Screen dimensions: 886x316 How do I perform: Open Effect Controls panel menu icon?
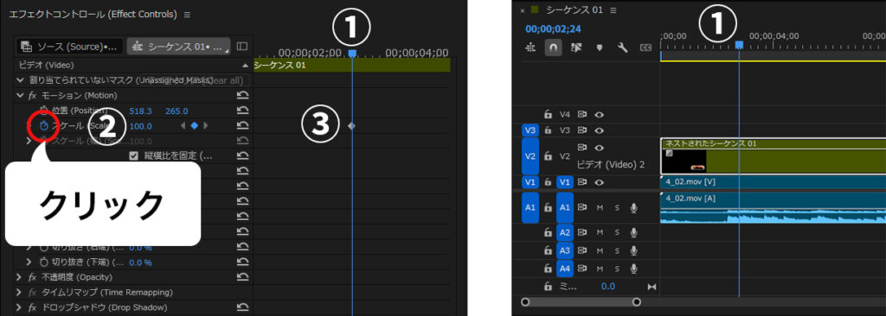tap(187, 14)
